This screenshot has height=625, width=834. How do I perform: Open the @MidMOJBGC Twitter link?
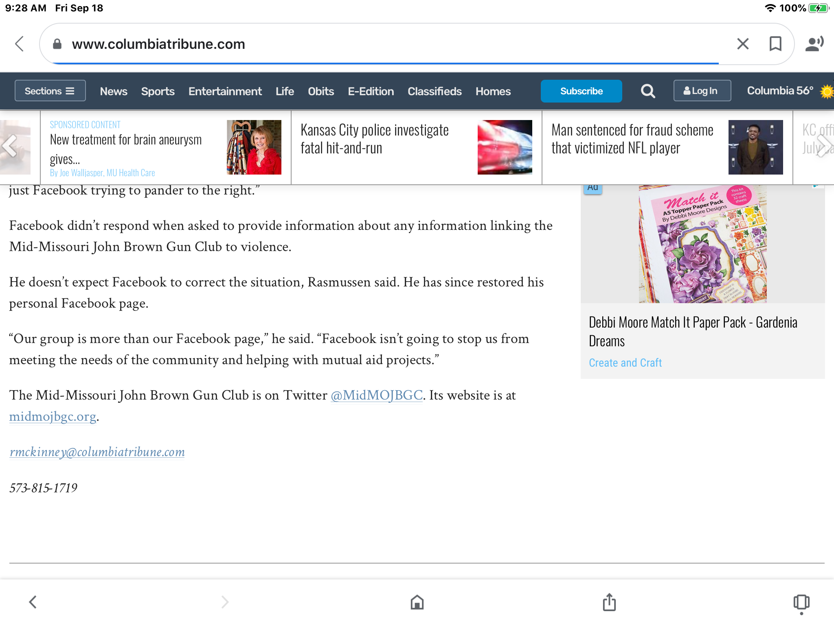pyautogui.click(x=376, y=395)
